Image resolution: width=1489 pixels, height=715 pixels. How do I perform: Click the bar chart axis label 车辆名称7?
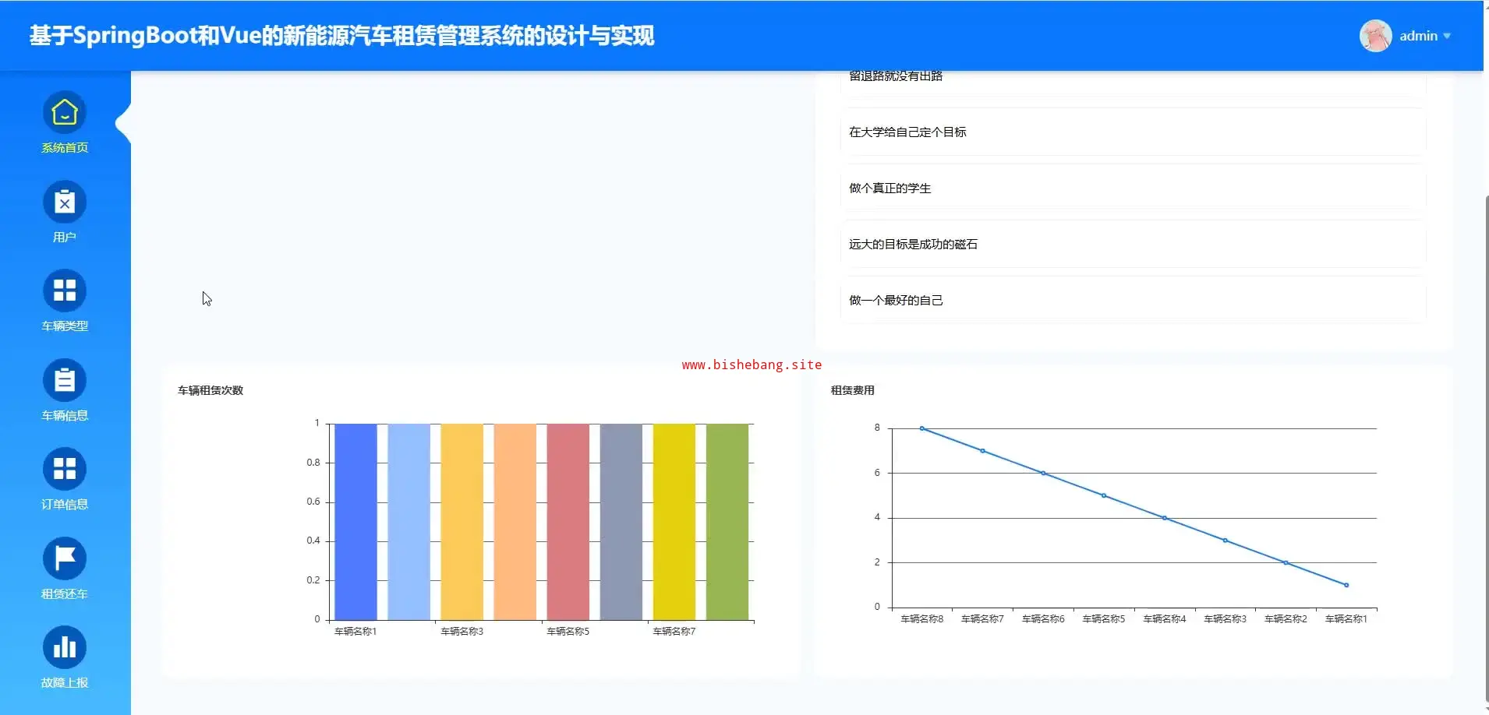click(x=674, y=632)
